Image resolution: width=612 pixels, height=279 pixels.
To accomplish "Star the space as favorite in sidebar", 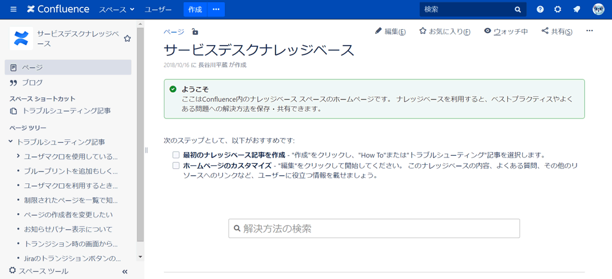I will point(127,38).
